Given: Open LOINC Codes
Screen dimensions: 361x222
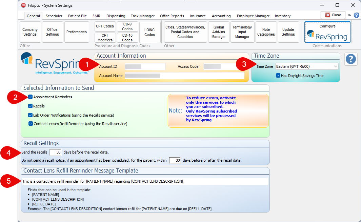Looking at the screenshot, I should pos(149,32).
